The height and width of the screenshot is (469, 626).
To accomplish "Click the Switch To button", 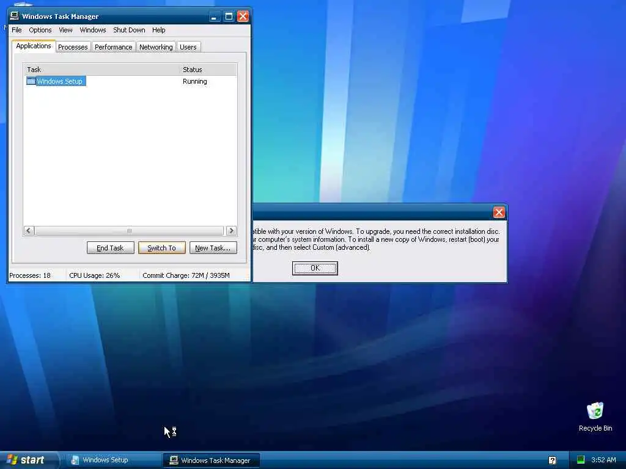I will 161,248.
